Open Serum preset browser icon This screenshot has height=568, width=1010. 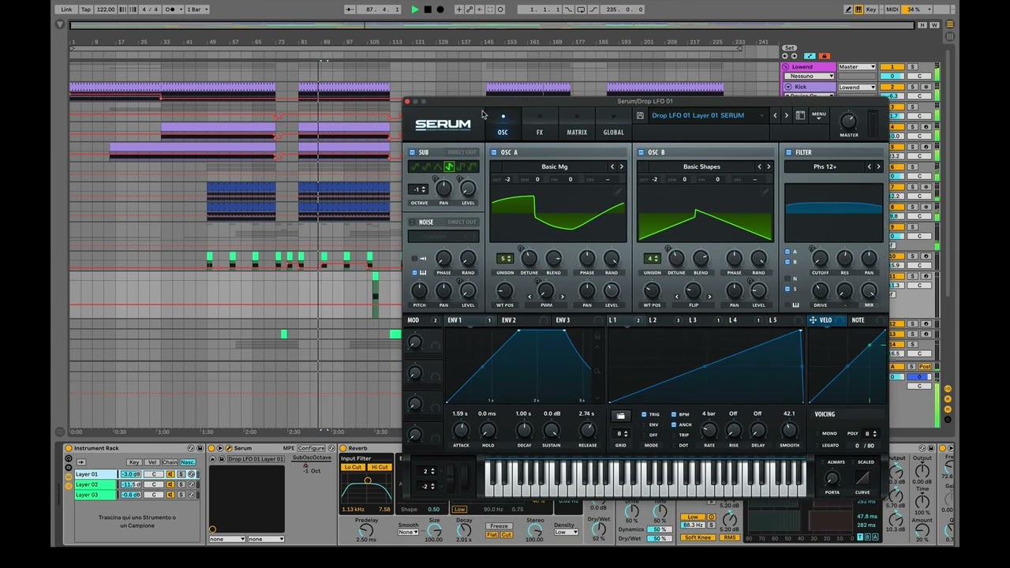point(800,115)
